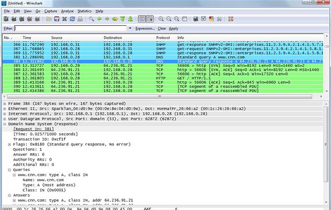Screen dimensions: 331x210
Task: Open capture options from toolbar
Action: tap(14, 19)
